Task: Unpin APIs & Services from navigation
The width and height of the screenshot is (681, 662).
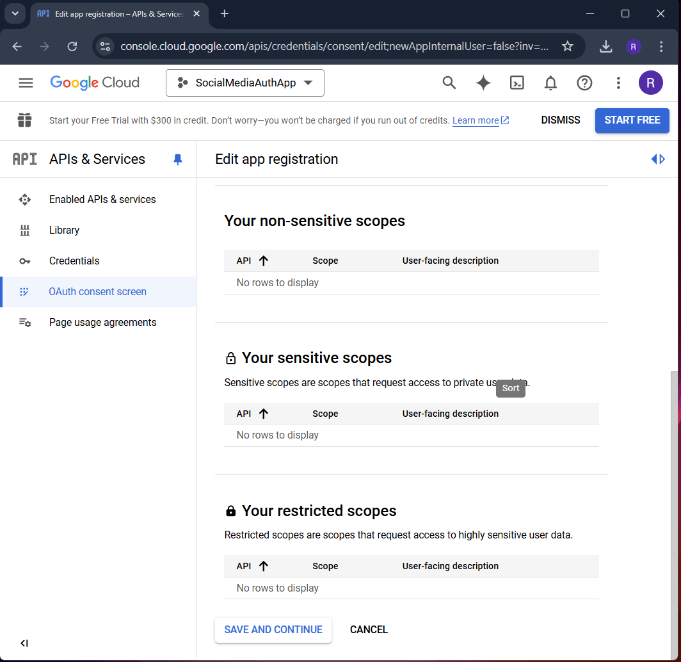Action: [x=177, y=159]
